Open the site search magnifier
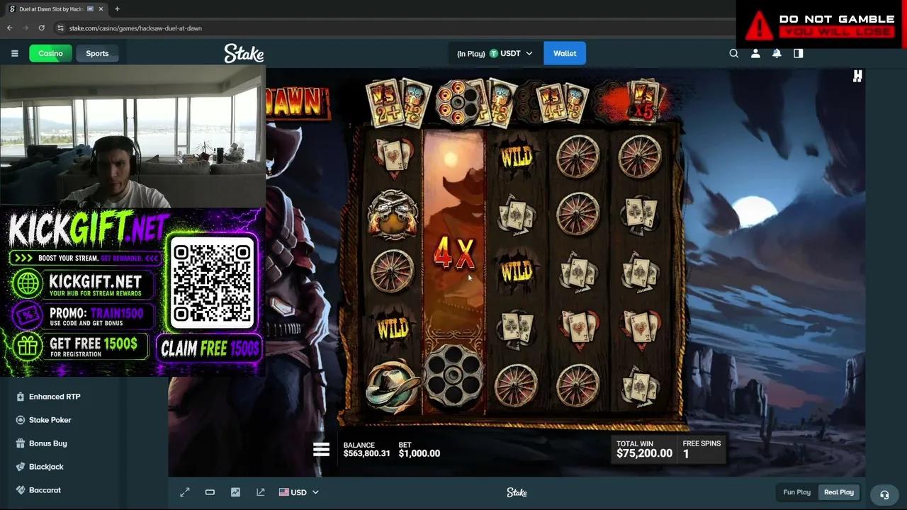Screen dimensions: 907x510 coord(734,53)
